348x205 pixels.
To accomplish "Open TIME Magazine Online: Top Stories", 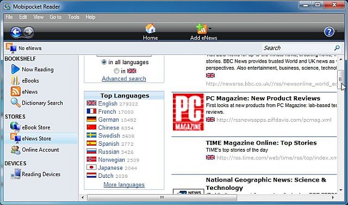I will [261, 142].
